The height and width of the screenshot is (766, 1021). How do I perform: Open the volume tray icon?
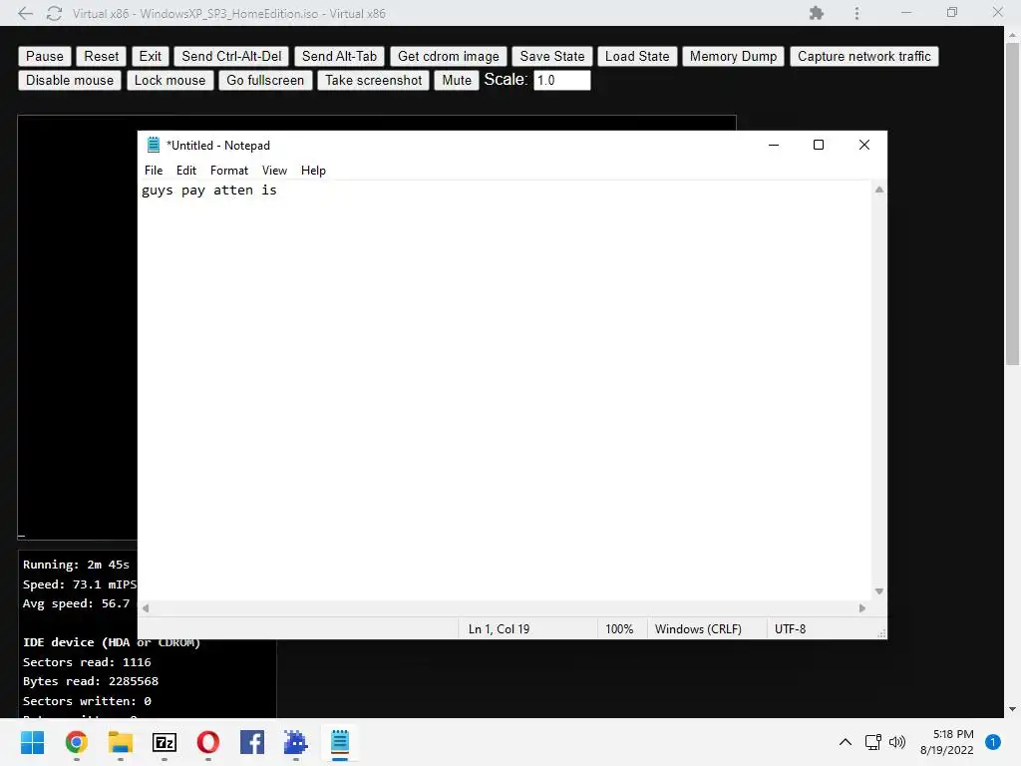pos(897,742)
